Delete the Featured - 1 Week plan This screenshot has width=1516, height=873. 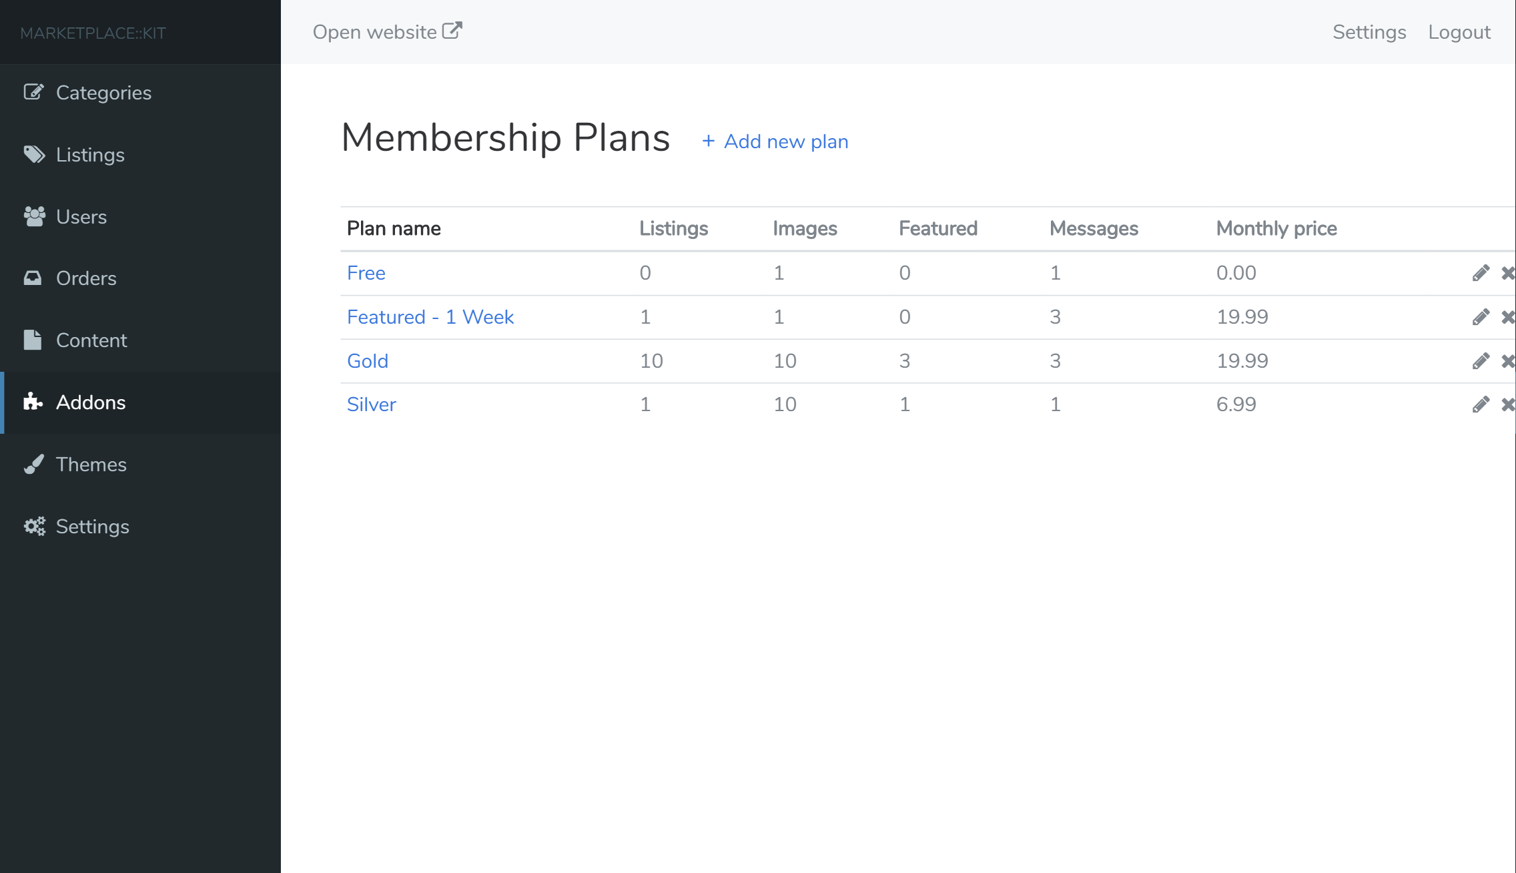point(1507,317)
